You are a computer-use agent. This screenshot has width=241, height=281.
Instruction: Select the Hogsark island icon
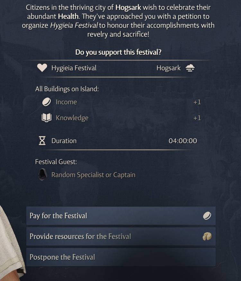pyautogui.click(x=190, y=68)
